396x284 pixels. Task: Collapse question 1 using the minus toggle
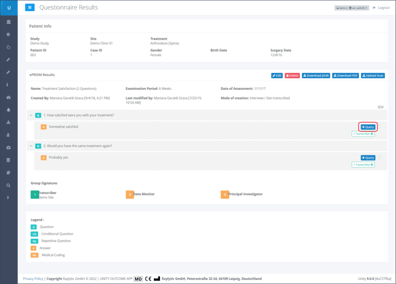click(x=31, y=115)
